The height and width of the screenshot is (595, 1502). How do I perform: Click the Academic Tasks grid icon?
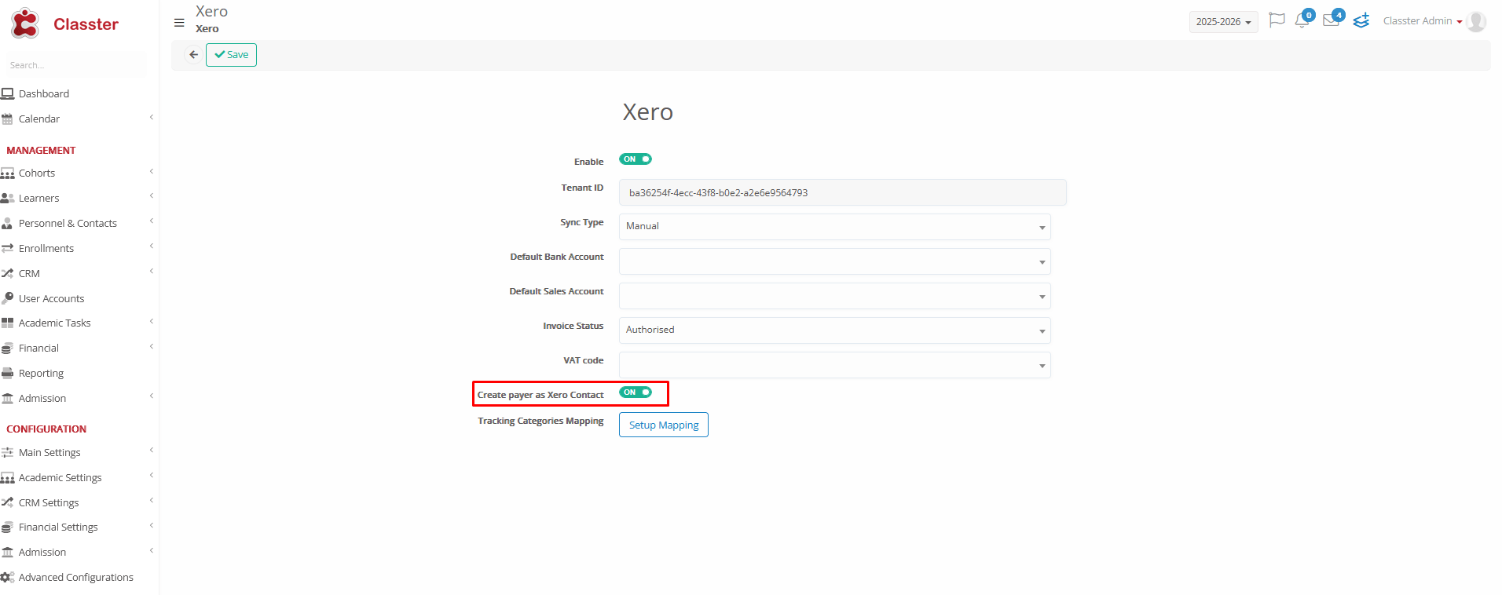pos(8,323)
